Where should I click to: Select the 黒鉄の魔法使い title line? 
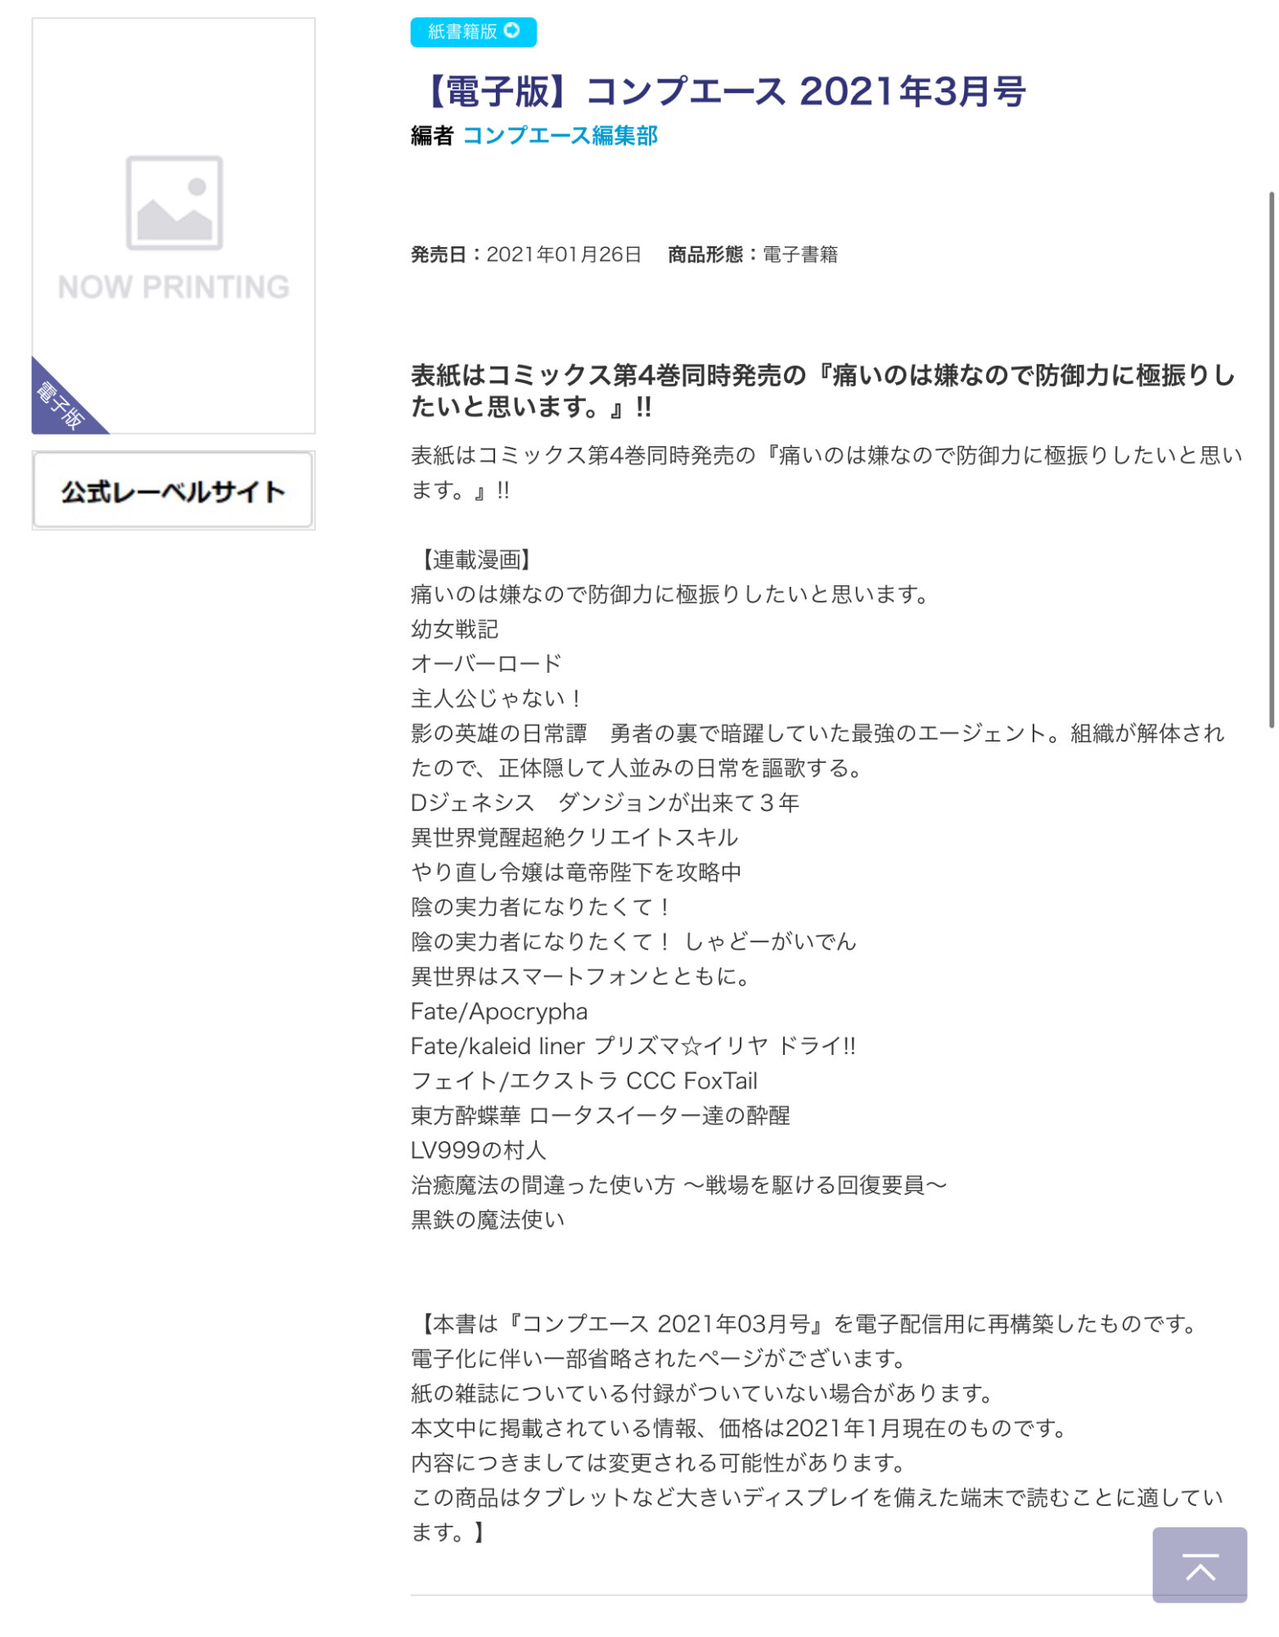tap(488, 1220)
